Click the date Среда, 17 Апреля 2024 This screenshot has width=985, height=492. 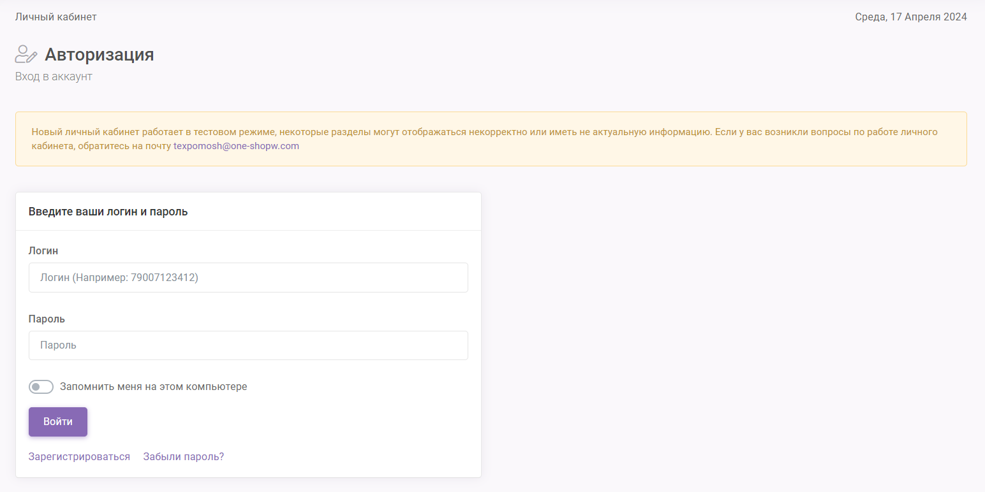point(911,17)
